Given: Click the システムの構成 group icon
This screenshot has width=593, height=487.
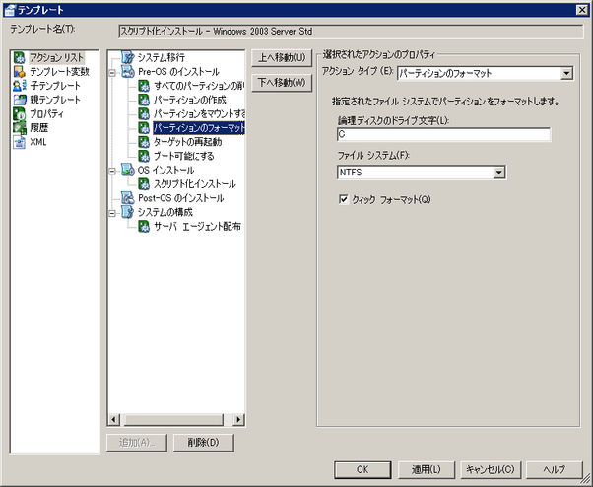Looking at the screenshot, I should [128, 212].
